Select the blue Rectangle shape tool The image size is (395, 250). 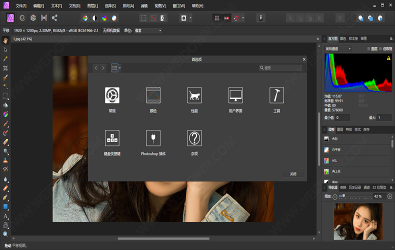[x=5, y=206]
